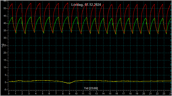Click hour 9 on the time axis
This screenshot has width=172, height=96.
pos(70,94)
